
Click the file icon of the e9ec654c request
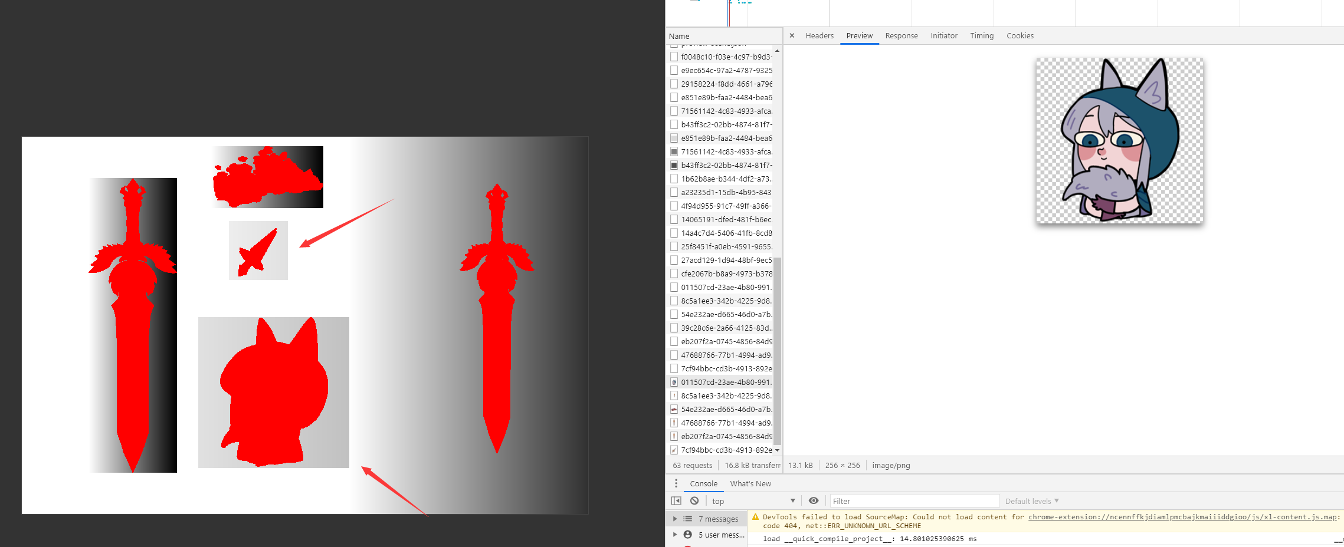pyautogui.click(x=674, y=70)
